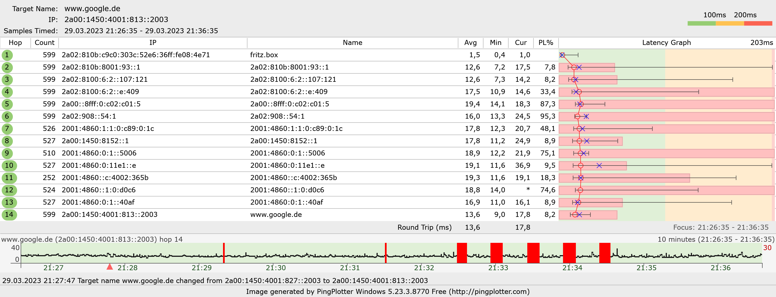Viewport: 776px width, 297px height.
Task: Select the hop 13 green circle badge
Action: [x=9, y=202]
